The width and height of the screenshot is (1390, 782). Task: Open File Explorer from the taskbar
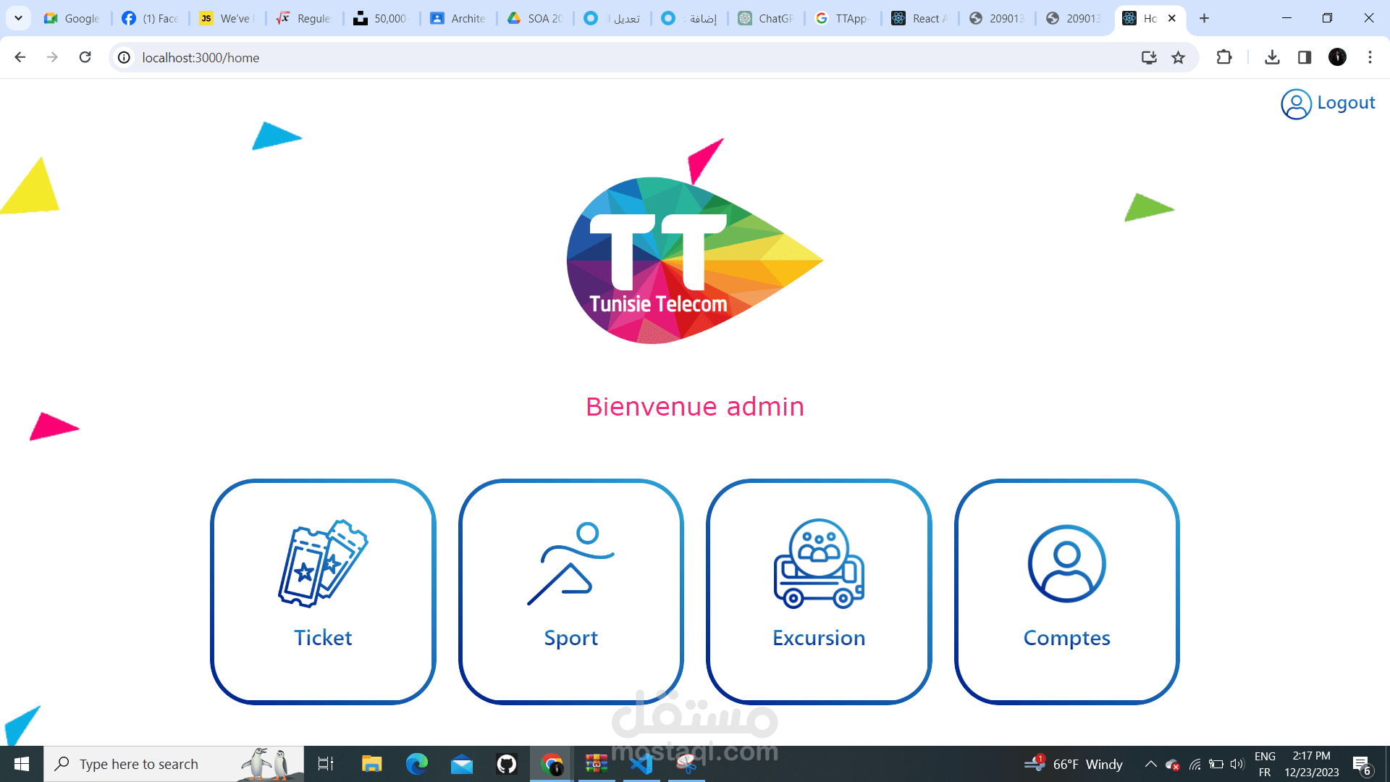(371, 764)
